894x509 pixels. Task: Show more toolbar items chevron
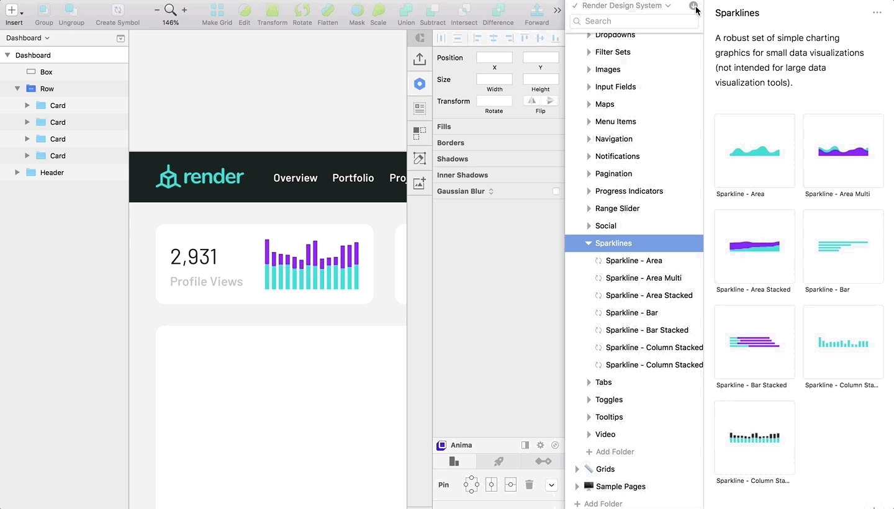[558, 10]
